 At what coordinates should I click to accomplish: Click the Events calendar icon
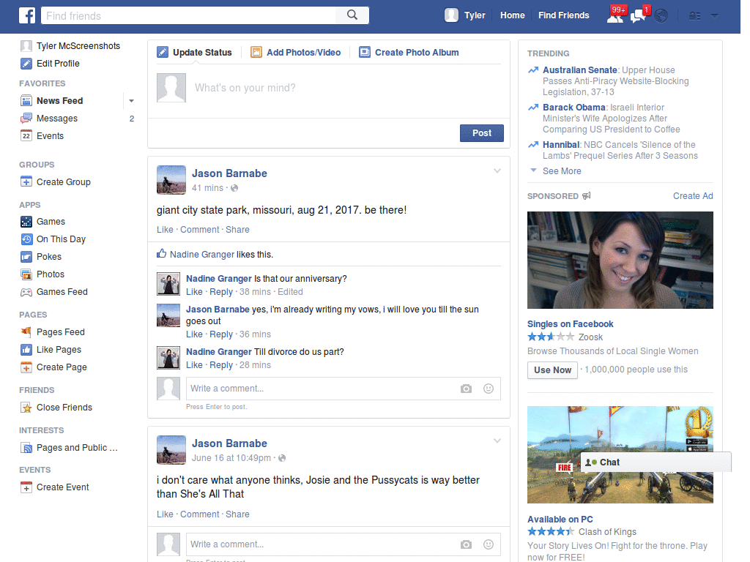(x=26, y=136)
